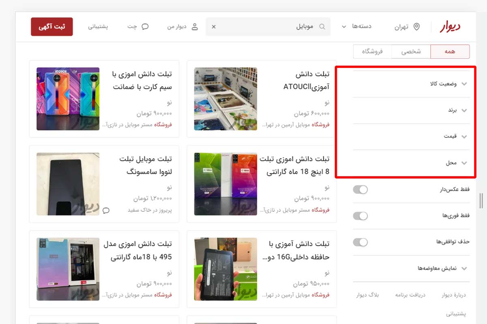The width and height of the screenshot is (487, 324).
Task: Open the تبلت دانش اموزی با سیم کارت thumbnail
Action: tap(68, 99)
